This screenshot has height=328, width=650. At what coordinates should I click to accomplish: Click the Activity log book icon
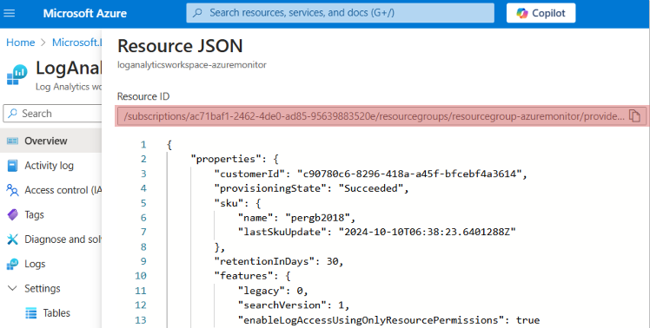[13, 166]
